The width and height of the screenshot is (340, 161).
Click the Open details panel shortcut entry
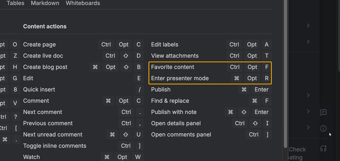(176, 123)
